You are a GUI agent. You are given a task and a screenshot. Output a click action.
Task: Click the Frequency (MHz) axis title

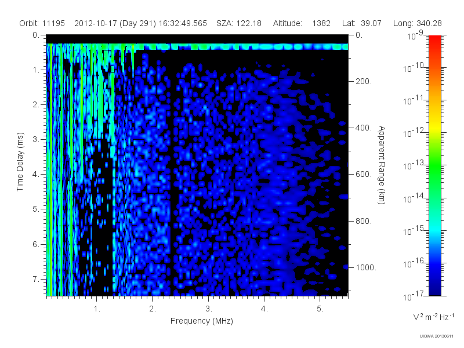tap(201, 321)
